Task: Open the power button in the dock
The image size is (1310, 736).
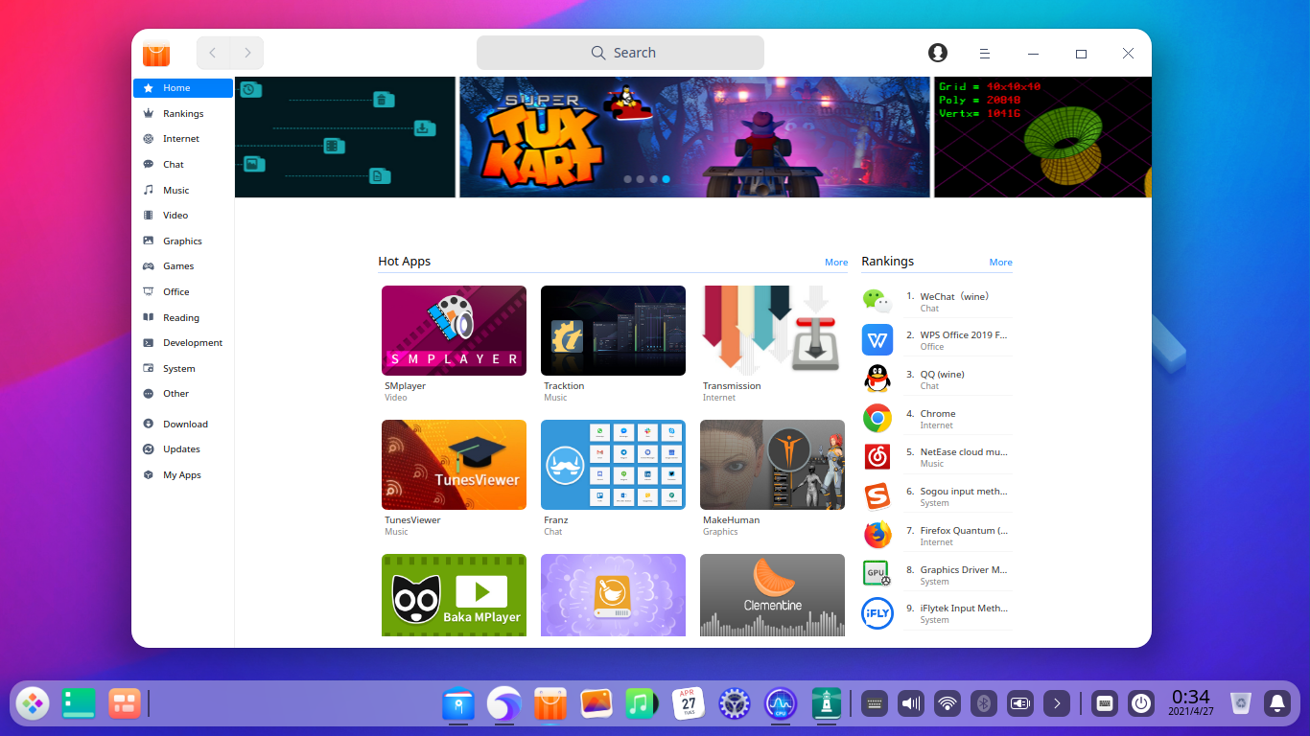Action: pos(1140,704)
